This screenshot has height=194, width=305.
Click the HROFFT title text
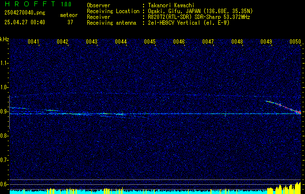pos(31,4)
